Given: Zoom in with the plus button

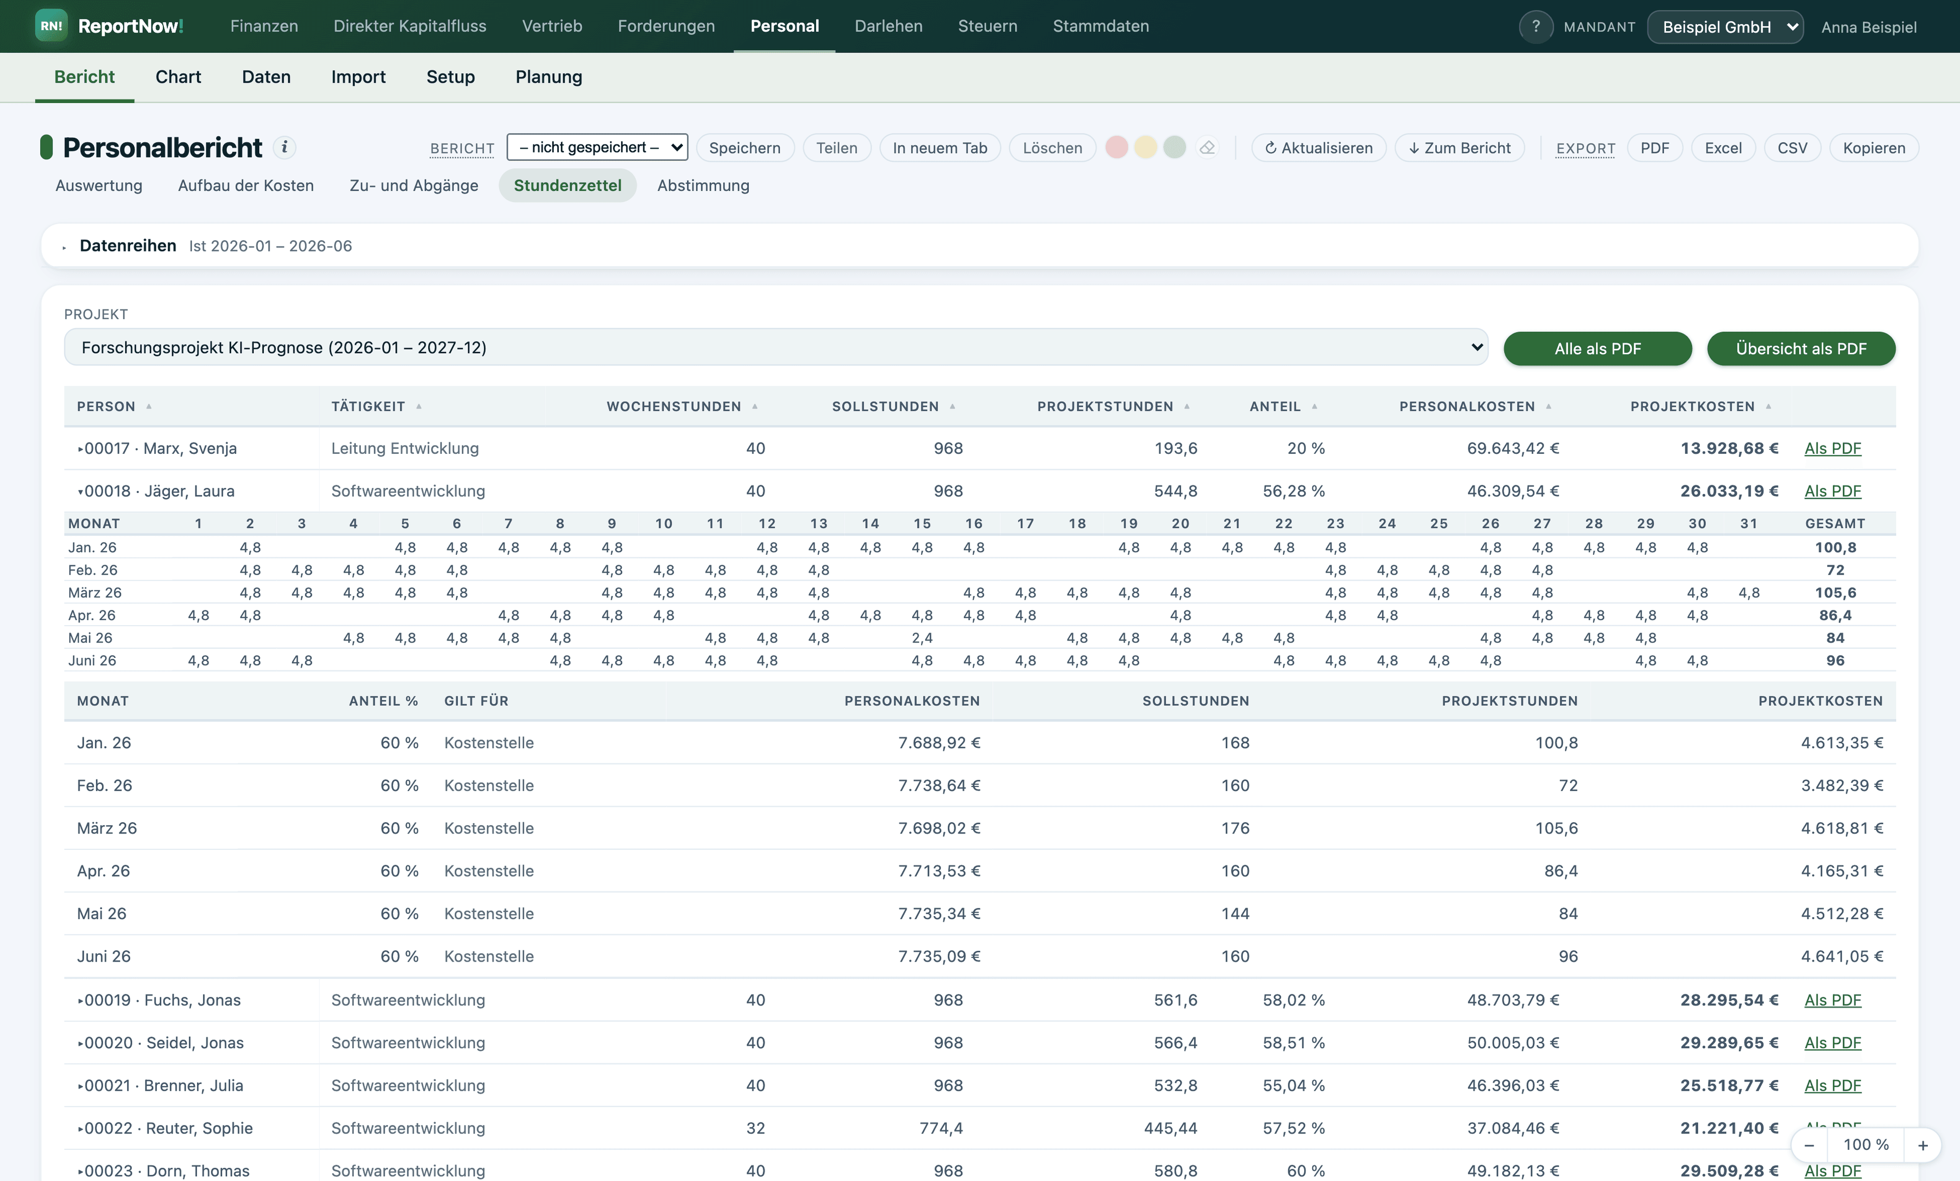Looking at the screenshot, I should coord(1923,1145).
